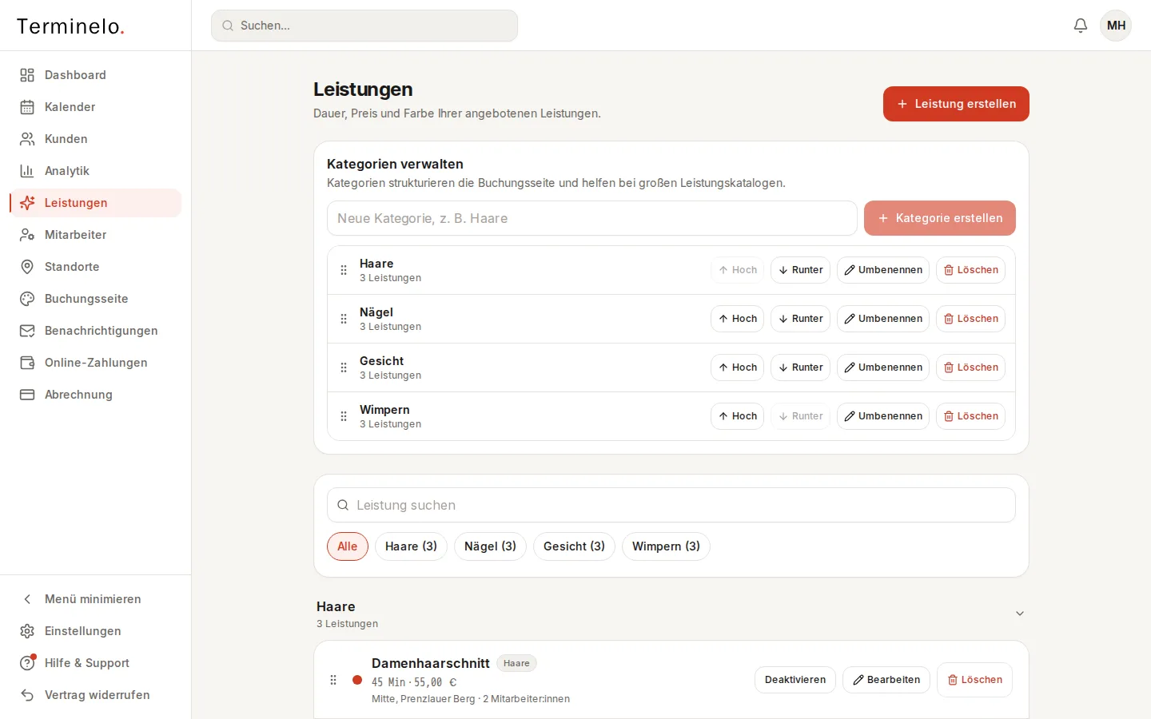
Task: Click drag handle of Damenhaarschnitt service
Action: pyautogui.click(x=333, y=680)
